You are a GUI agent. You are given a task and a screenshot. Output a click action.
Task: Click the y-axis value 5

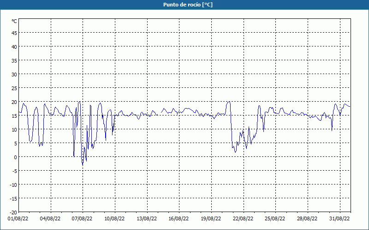16,144
